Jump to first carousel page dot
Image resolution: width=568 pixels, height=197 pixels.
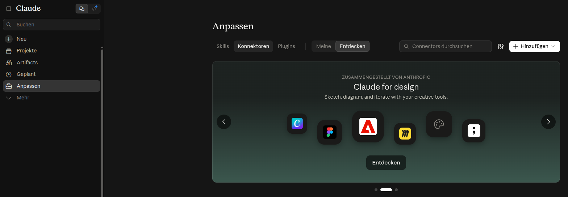[376, 190]
